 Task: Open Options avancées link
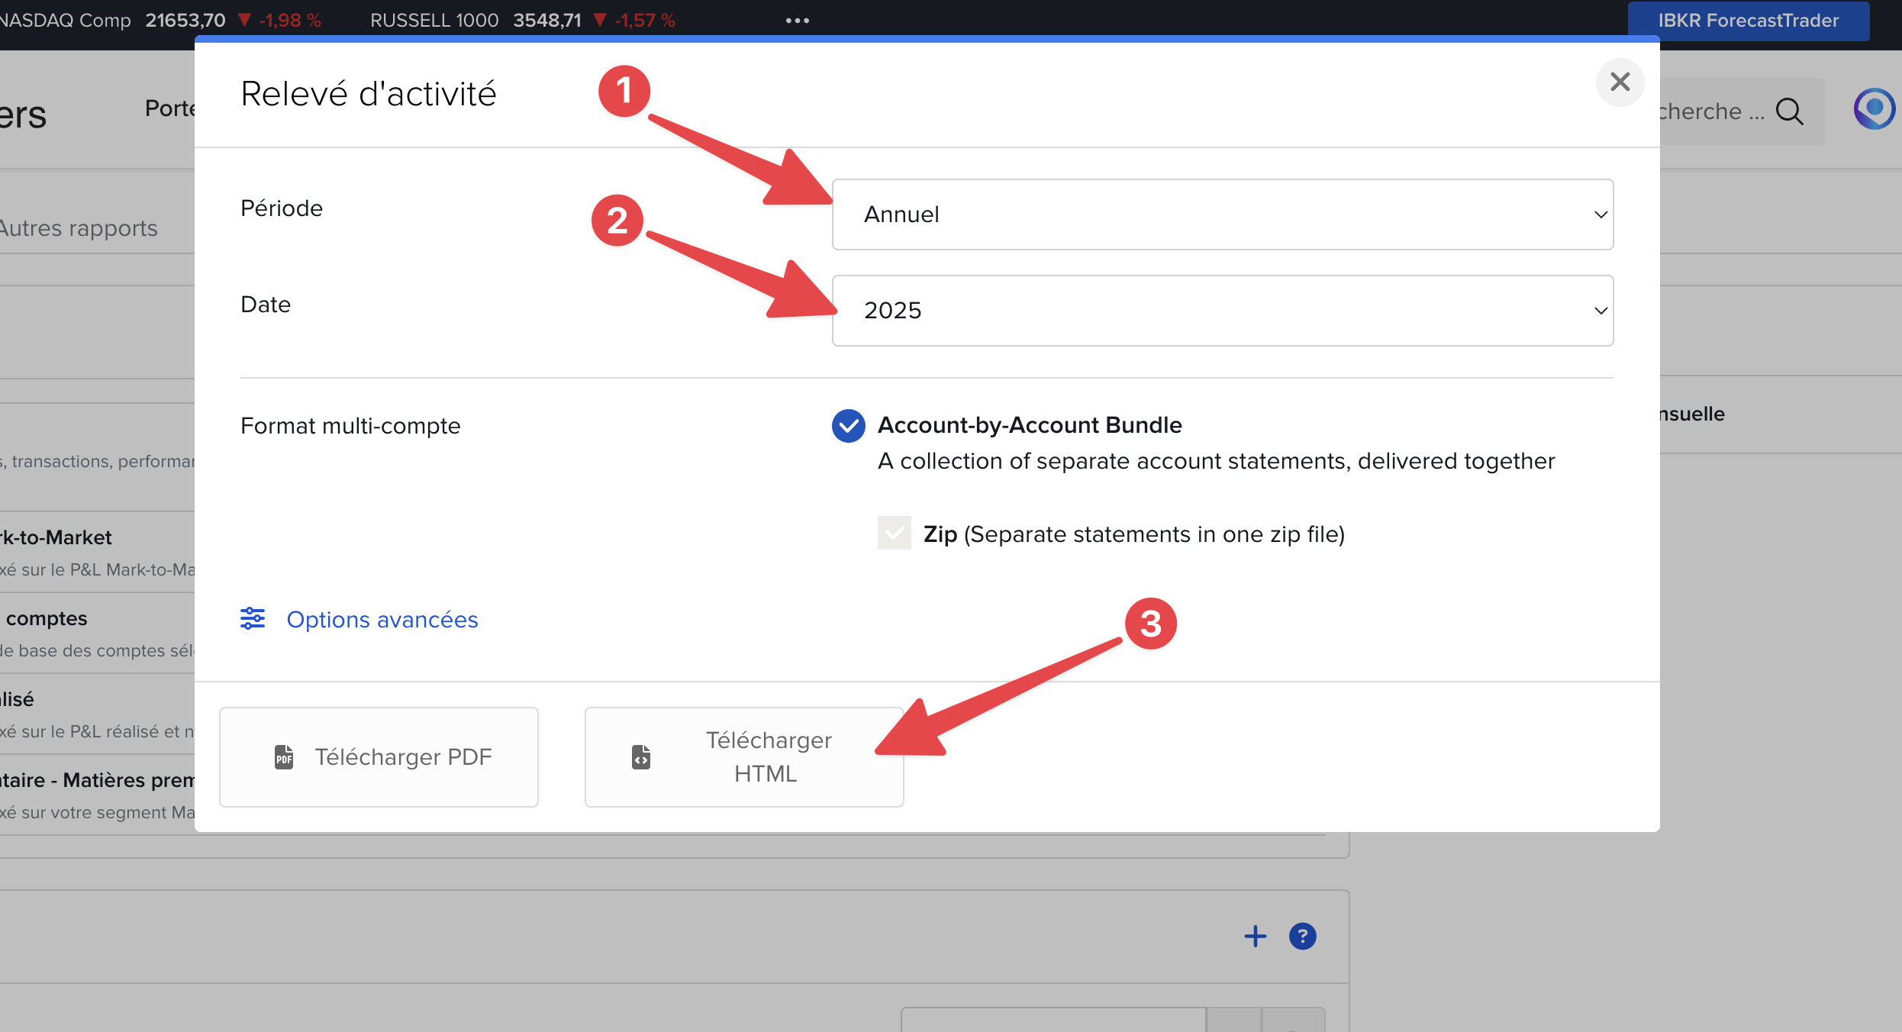(382, 619)
